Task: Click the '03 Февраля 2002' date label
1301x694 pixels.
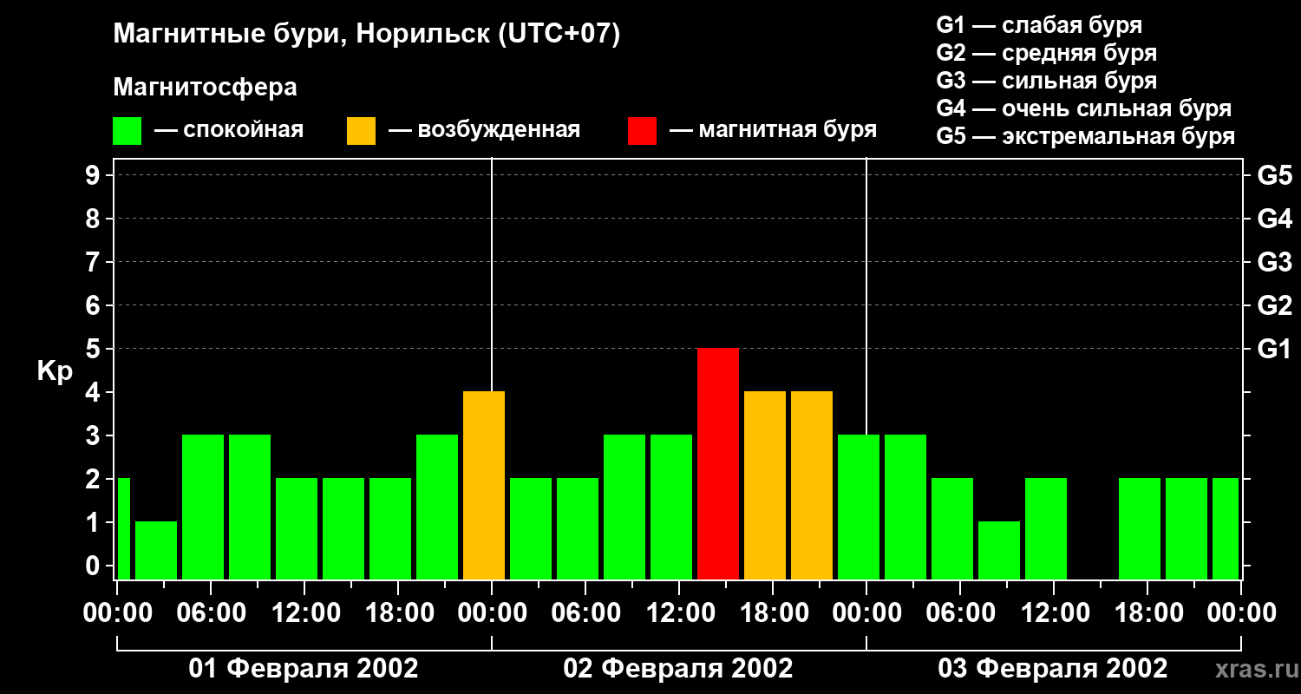Action: tap(1053, 669)
